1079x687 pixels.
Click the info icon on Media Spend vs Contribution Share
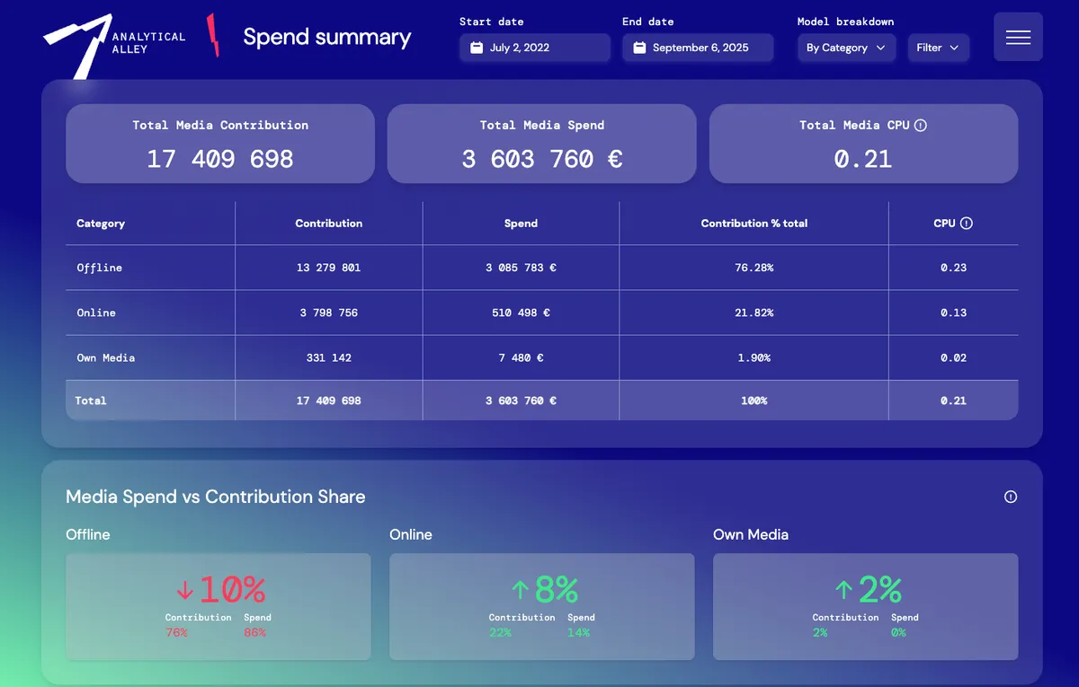point(1010,497)
